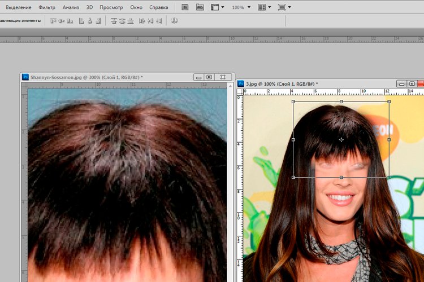Viewport: 424px width, 282px height.
Task: Click the Distribute top edges icon
Action: (114, 21)
